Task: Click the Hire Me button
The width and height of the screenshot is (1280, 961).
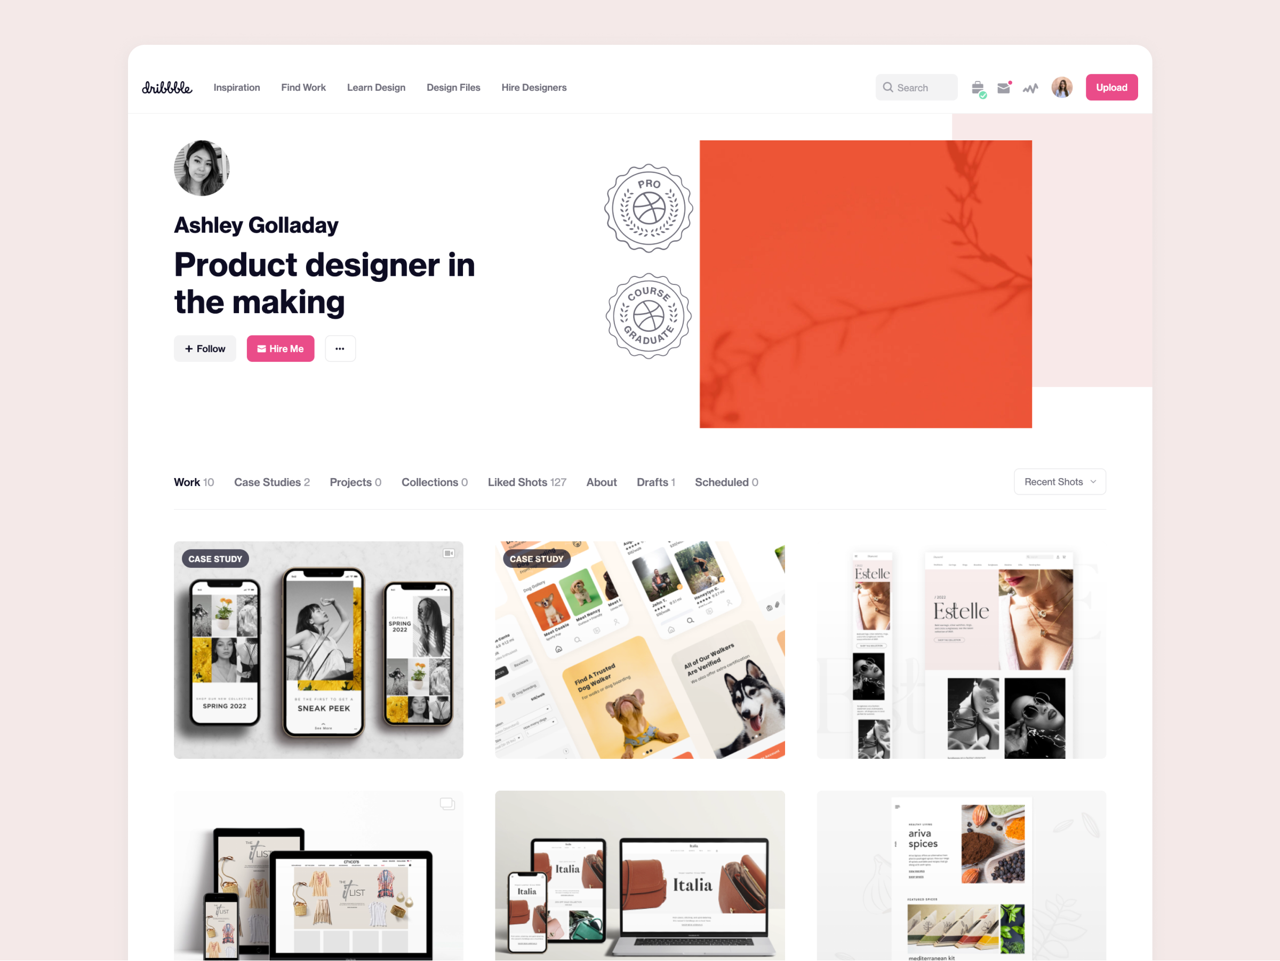Action: pos(281,348)
